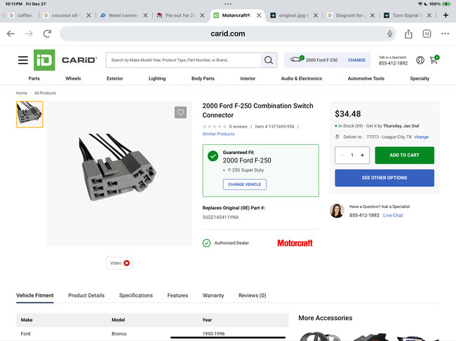This screenshot has width=456, height=341.
Task: Open the account profile icon
Action: tap(420, 60)
